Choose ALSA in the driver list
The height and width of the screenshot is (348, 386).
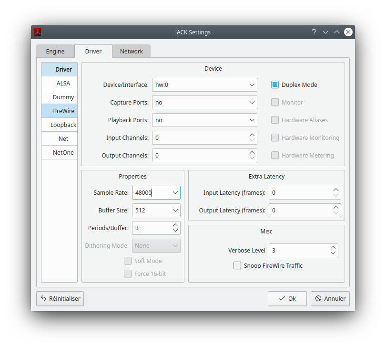click(59, 84)
